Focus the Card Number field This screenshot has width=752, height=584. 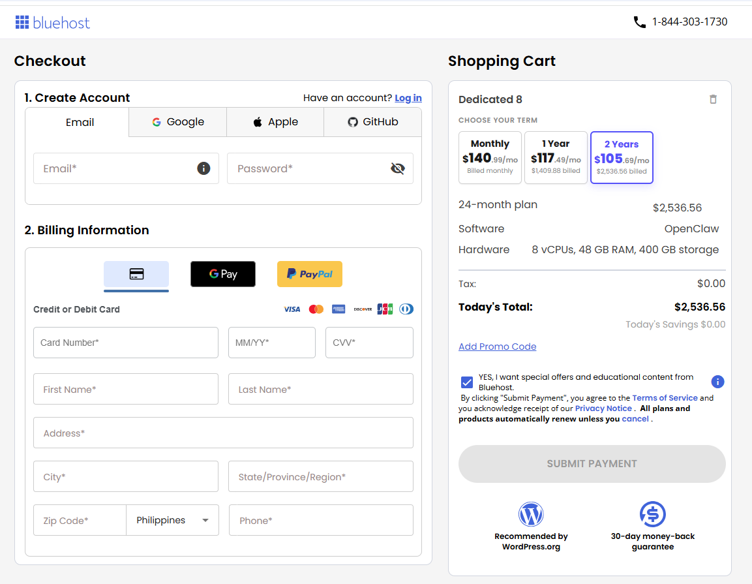pos(126,343)
